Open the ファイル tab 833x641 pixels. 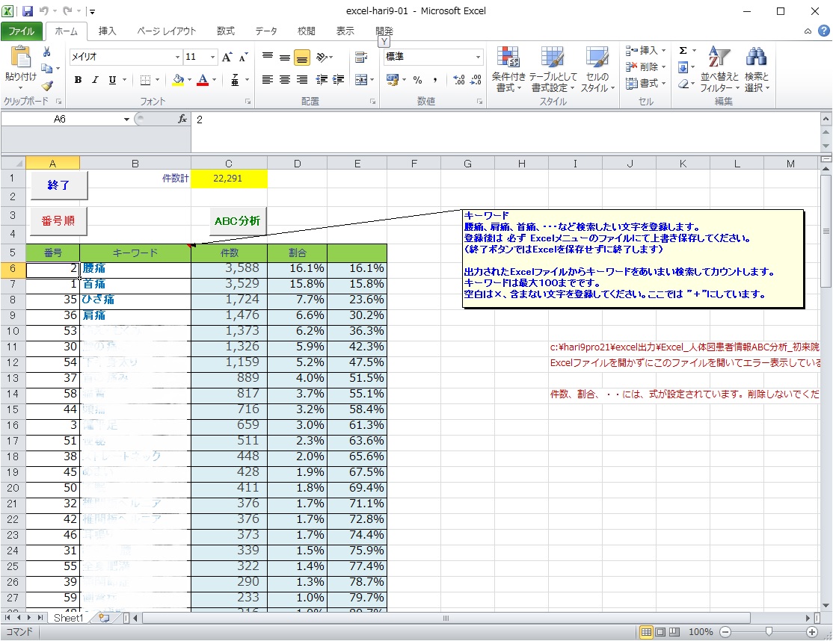[x=21, y=31]
